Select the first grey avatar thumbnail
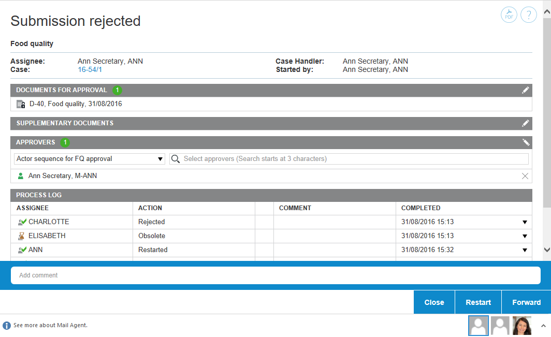Image resolution: width=551 pixels, height=337 pixels. pos(478,326)
